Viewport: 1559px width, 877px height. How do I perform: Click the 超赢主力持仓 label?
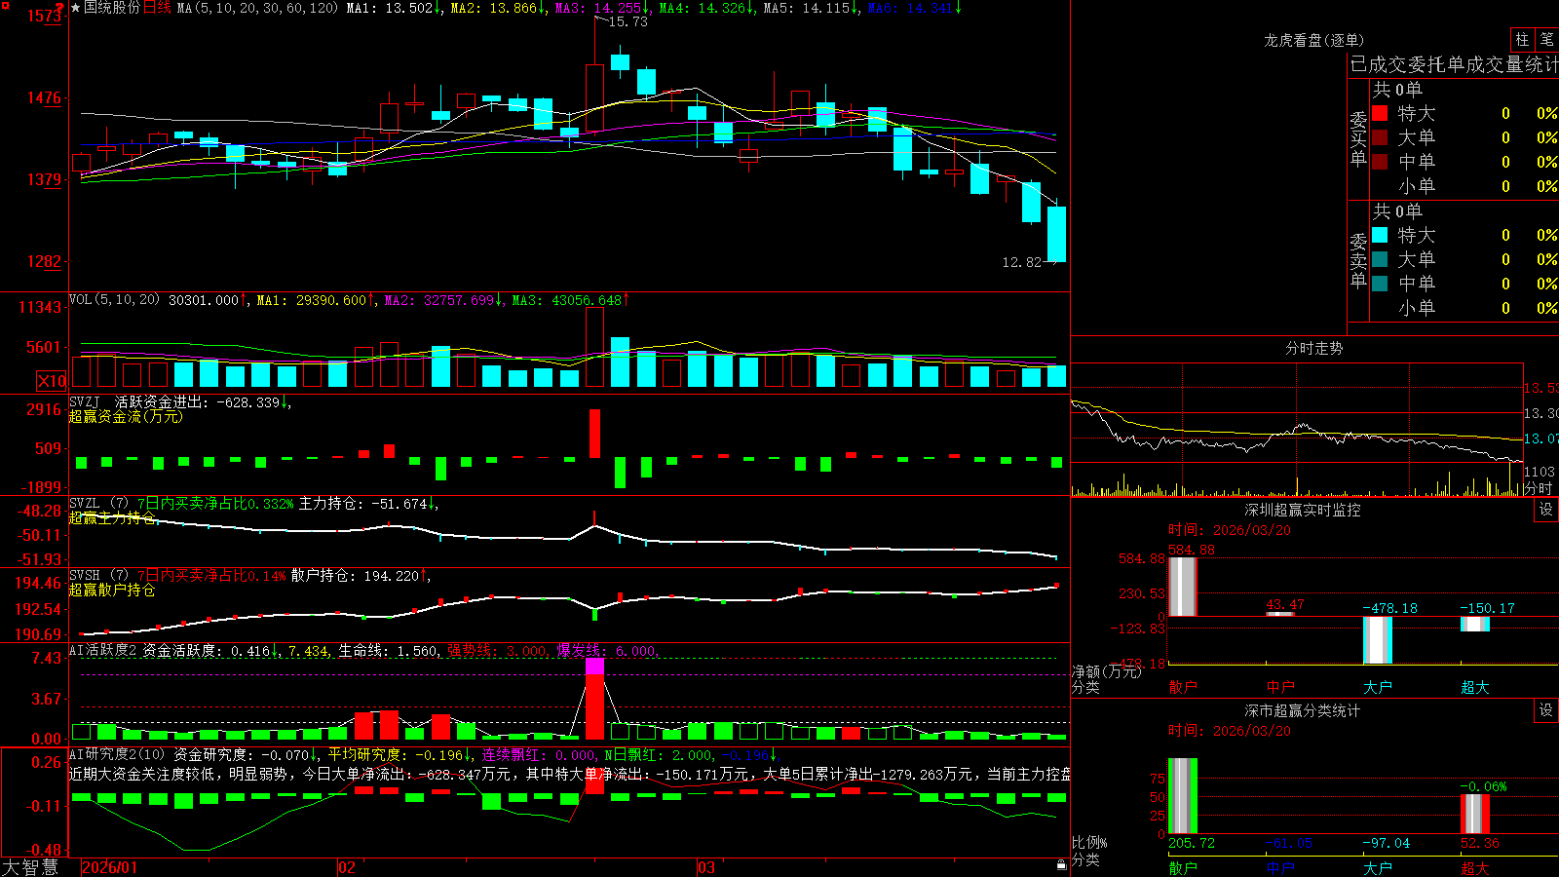(x=112, y=517)
